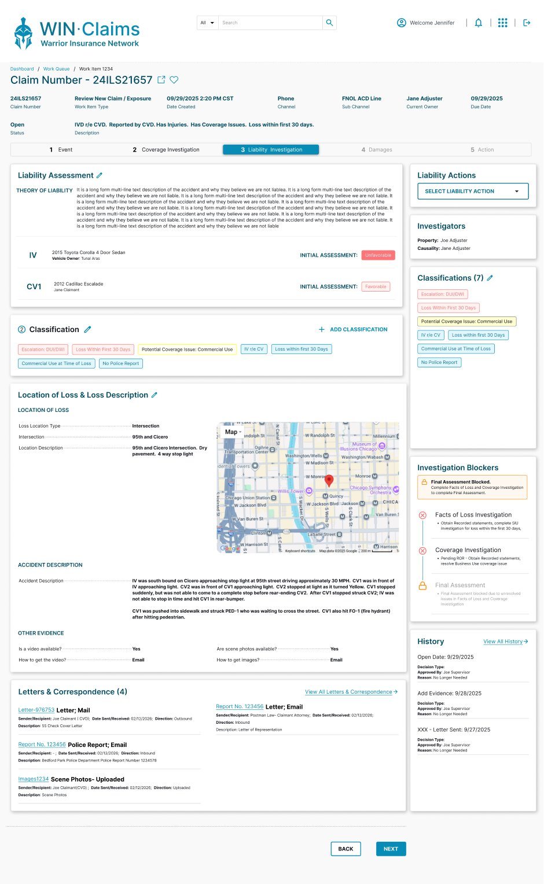Edit Classifications (7) sidebar pencil
This screenshot has height=884, width=544.
490,278
